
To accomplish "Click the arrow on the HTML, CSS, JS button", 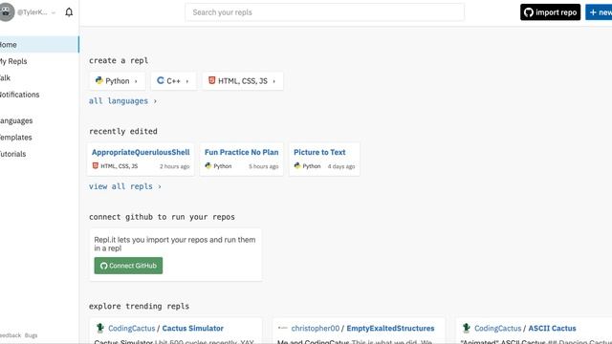I will 274,81.
